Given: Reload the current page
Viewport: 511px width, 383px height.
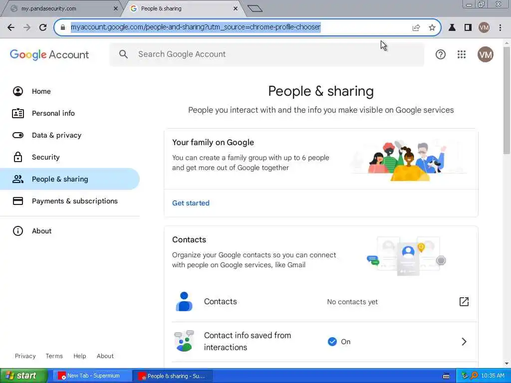Looking at the screenshot, I should pos(43,28).
